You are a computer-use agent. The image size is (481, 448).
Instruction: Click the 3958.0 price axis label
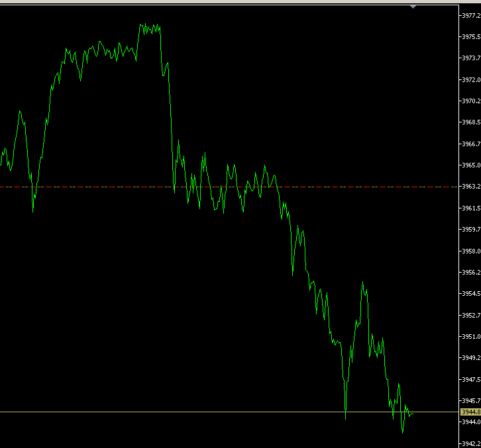click(470, 251)
